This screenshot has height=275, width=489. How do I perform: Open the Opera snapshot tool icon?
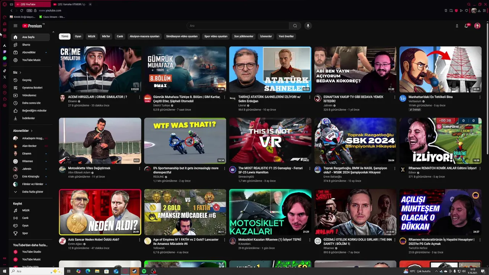(451, 10)
